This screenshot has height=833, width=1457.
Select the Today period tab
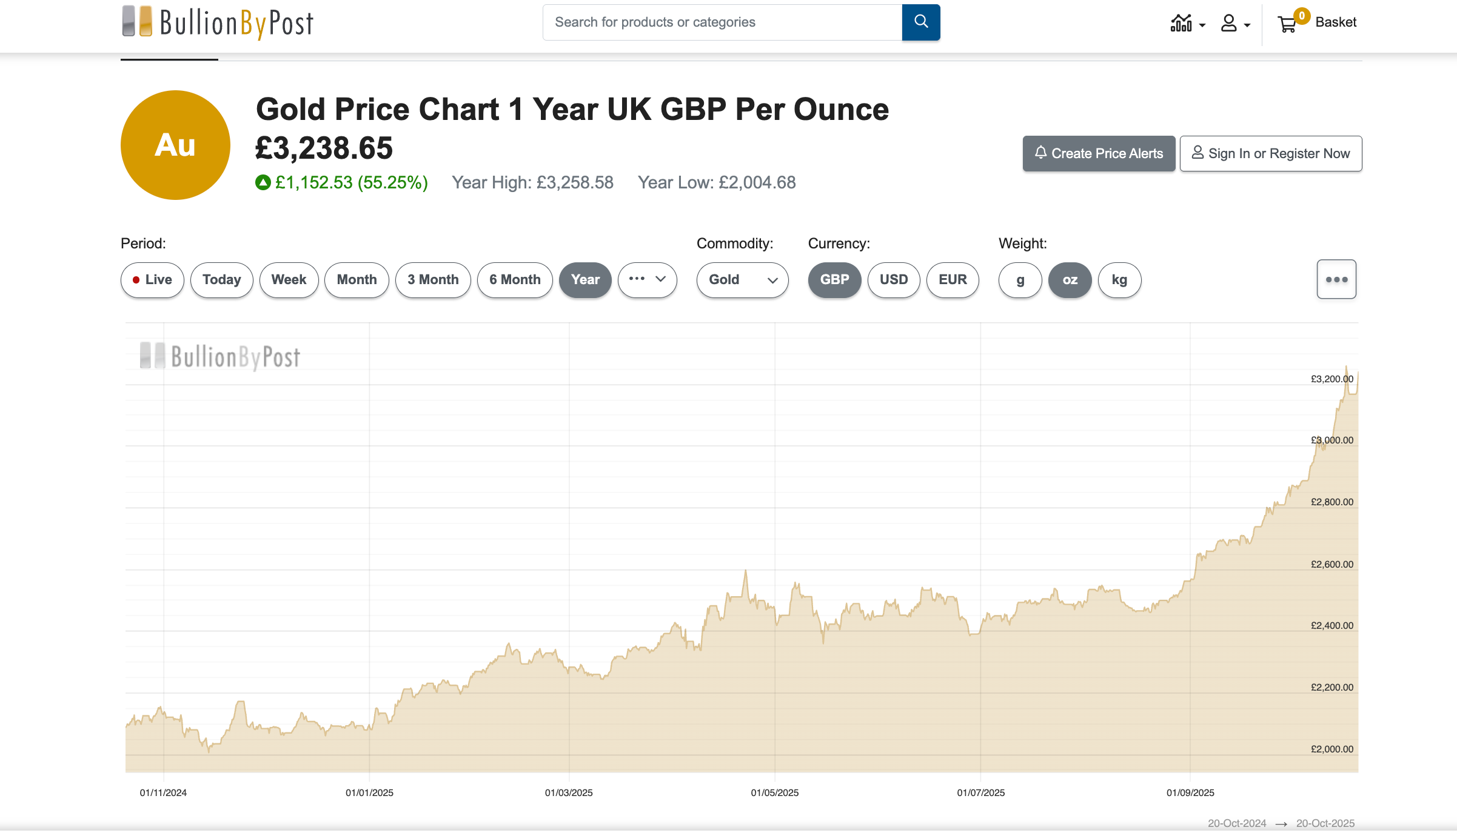(x=221, y=280)
